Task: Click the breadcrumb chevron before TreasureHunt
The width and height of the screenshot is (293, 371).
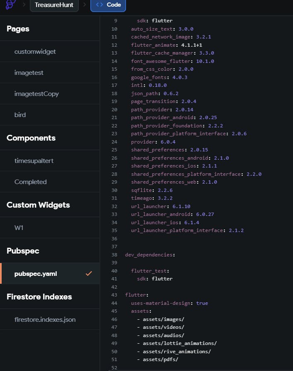Action: tap(24, 5)
